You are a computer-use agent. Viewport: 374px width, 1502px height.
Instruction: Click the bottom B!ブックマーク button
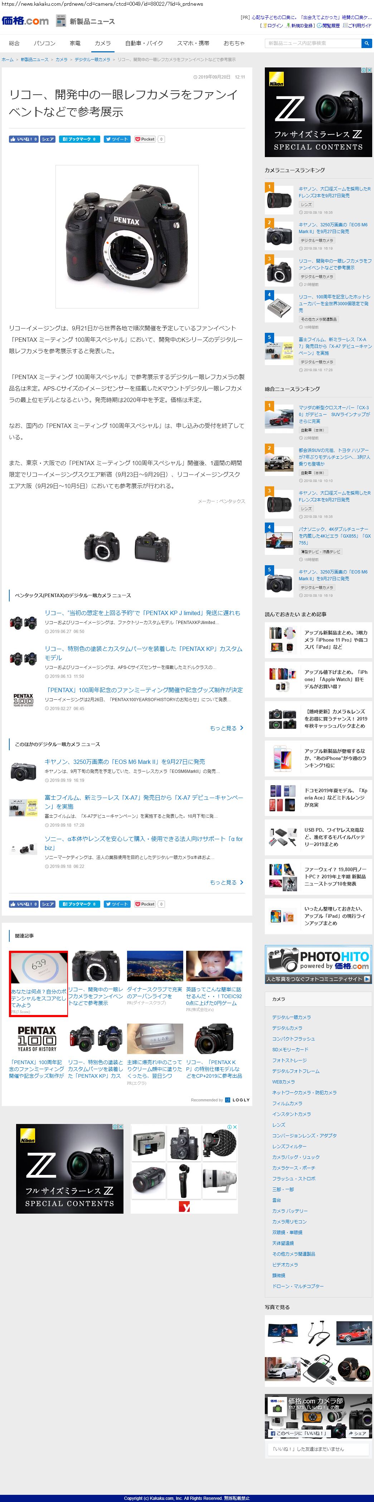(79, 904)
